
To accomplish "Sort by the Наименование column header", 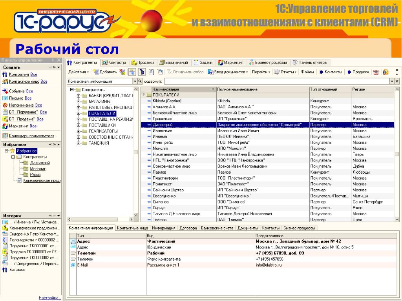I will [x=183, y=89].
